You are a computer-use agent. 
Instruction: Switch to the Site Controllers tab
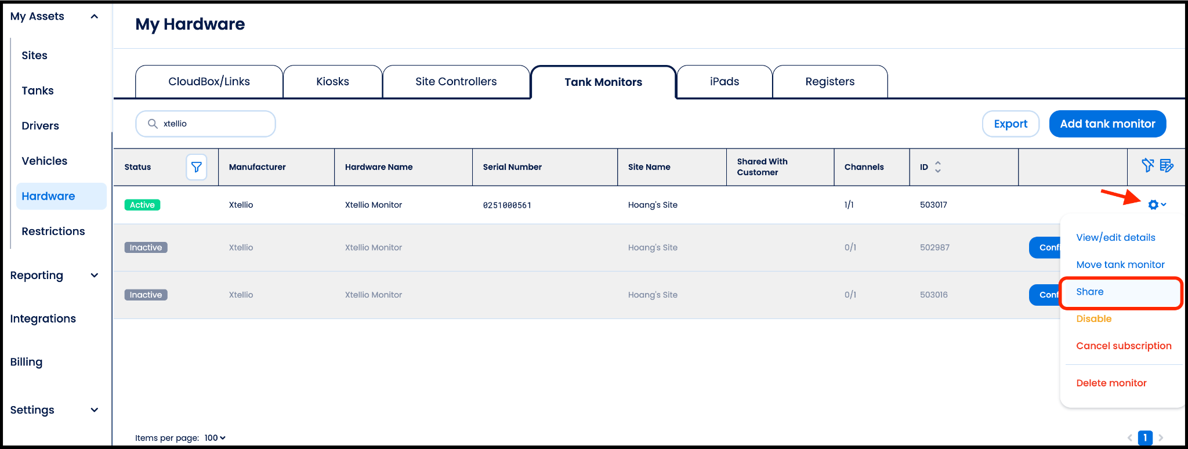(x=456, y=82)
